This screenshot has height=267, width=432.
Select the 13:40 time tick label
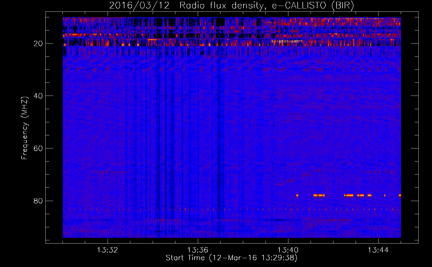[288, 250]
